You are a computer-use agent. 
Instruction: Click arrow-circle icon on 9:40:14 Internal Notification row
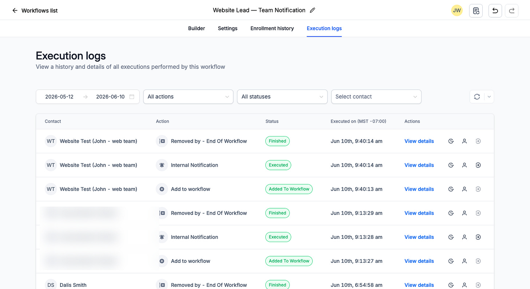point(478,165)
